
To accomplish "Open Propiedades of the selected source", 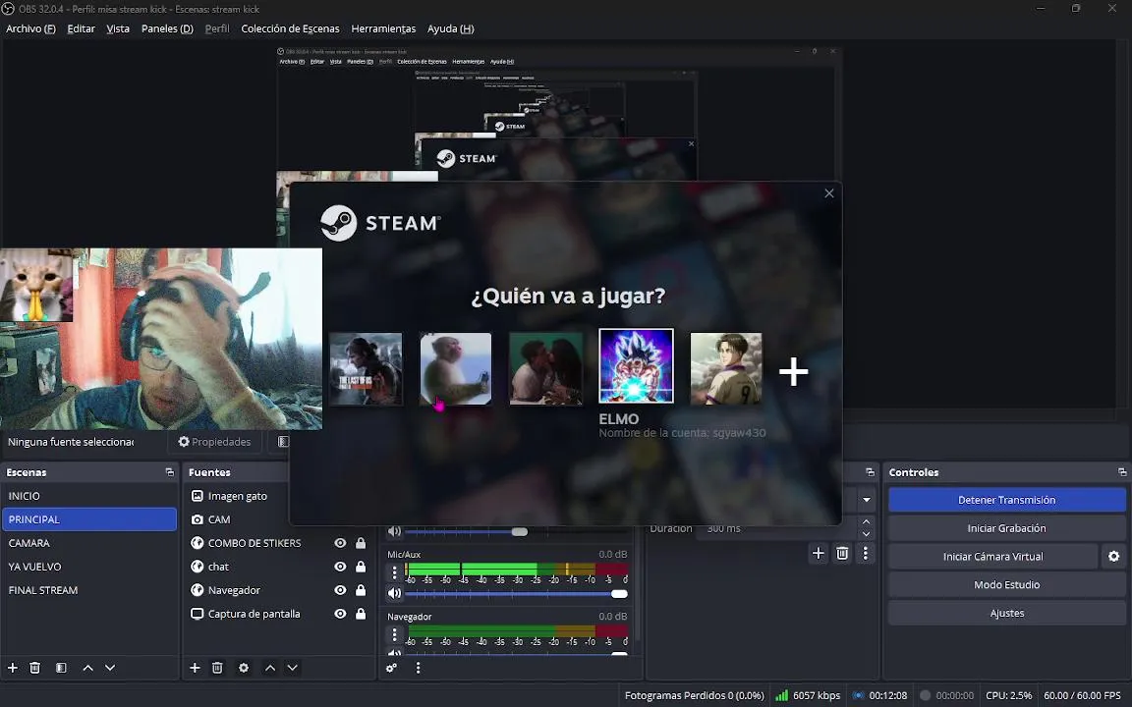I will tap(214, 442).
